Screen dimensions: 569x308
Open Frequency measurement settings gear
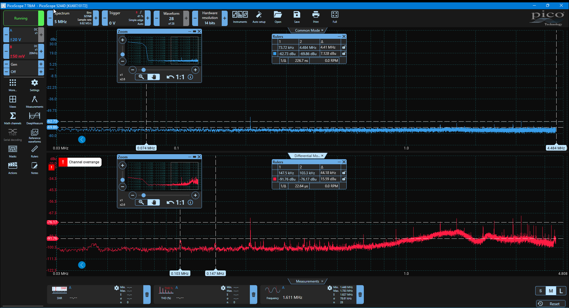coord(330,288)
